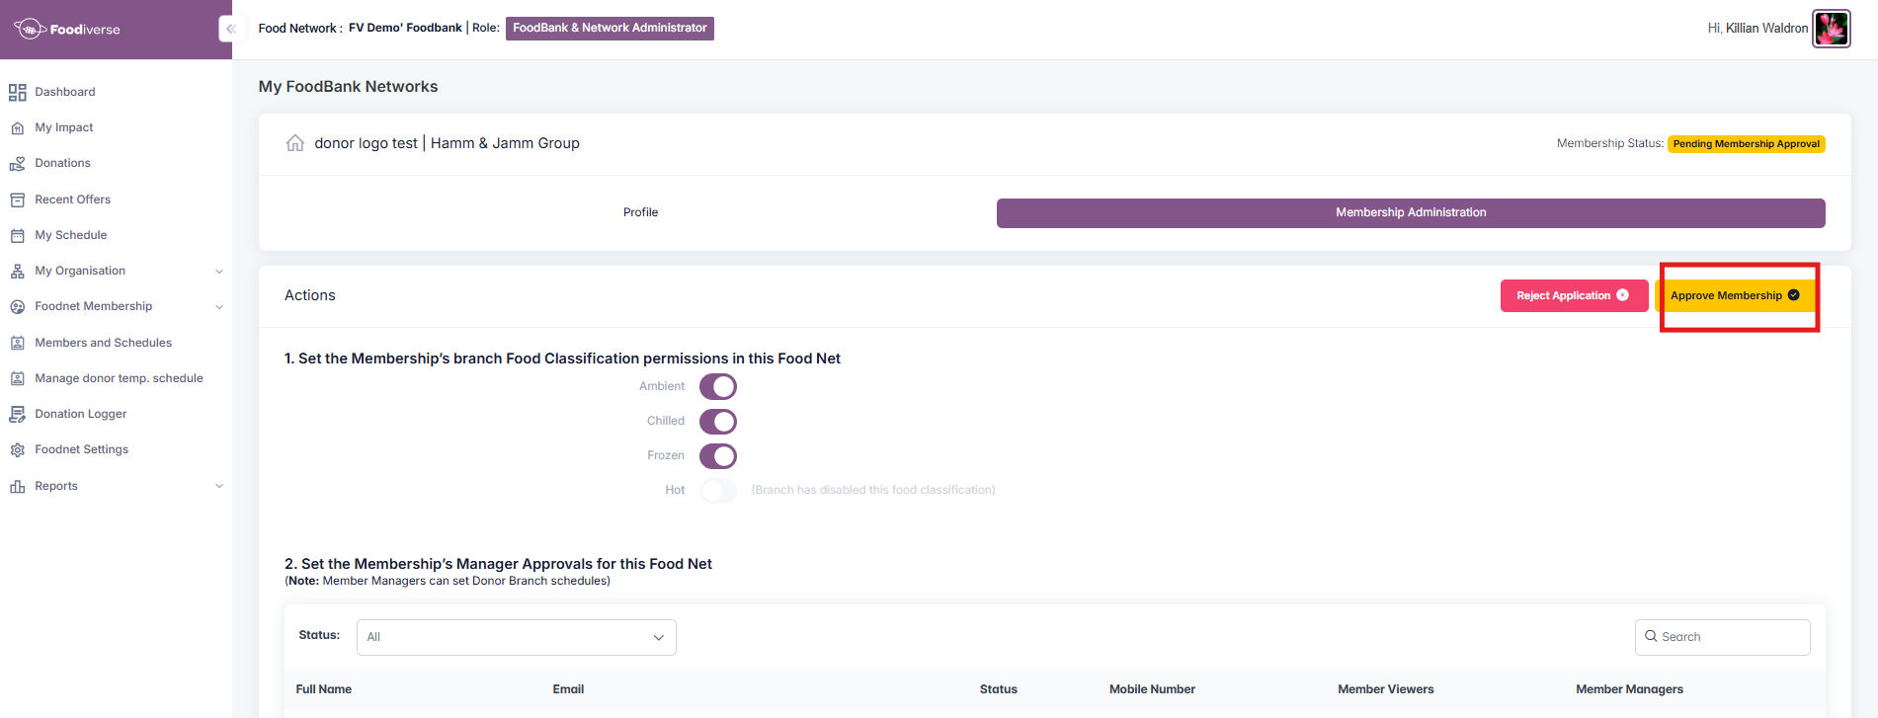The image size is (1878, 718).
Task: Open the Dashboard icon in sidebar
Action: click(x=17, y=92)
